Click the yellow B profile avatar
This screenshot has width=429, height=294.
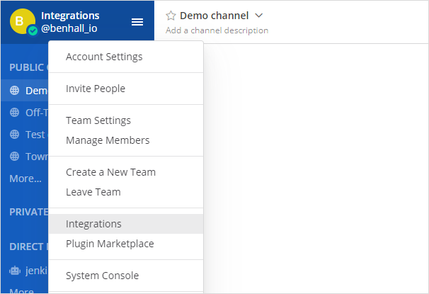pyautogui.click(x=23, y=21)
